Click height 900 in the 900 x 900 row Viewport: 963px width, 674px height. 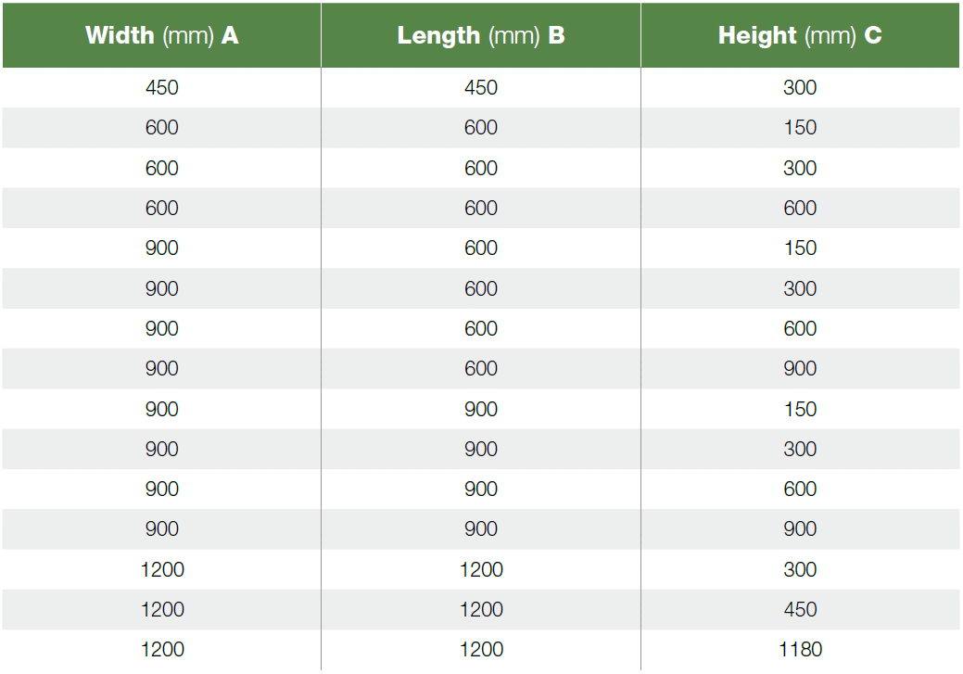[x=800, y=529]
